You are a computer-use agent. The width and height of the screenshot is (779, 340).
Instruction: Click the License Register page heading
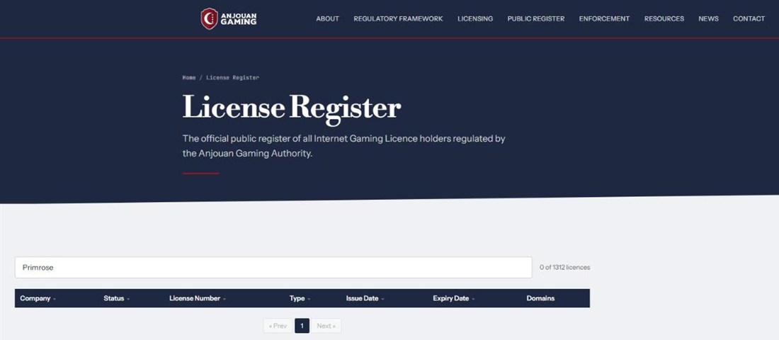[292, 108]
